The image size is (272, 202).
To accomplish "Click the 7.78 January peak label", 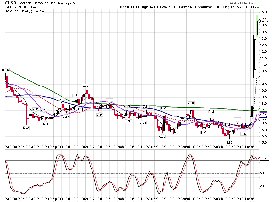I will point(191,103).
